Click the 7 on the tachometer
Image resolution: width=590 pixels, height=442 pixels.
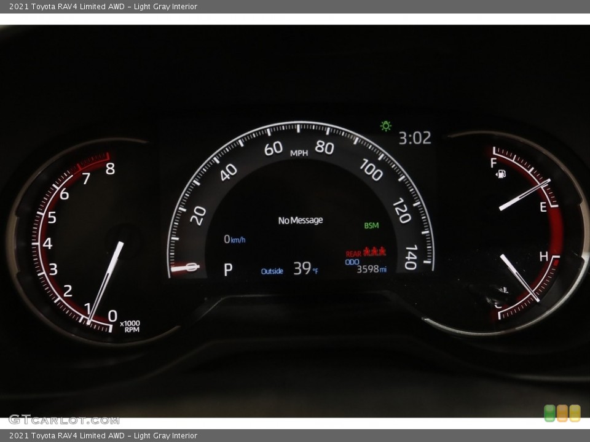(86, 179)
